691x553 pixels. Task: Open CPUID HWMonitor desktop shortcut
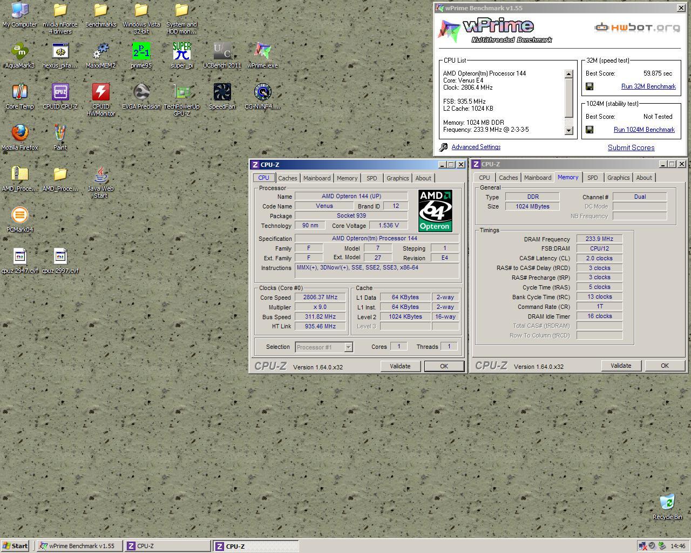100,100
